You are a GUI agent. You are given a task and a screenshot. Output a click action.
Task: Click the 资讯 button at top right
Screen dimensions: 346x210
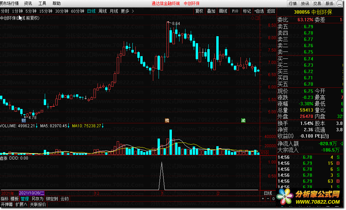[305, 4]
